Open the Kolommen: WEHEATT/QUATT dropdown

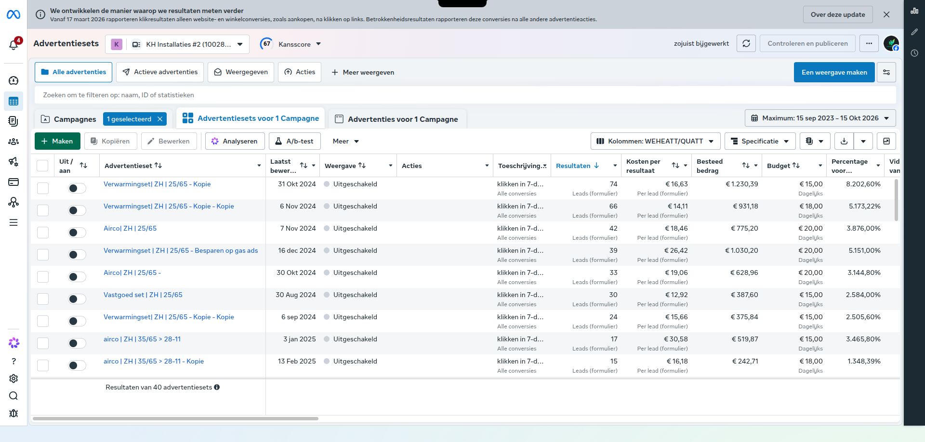pyautogui.click(x=655, y=141)
